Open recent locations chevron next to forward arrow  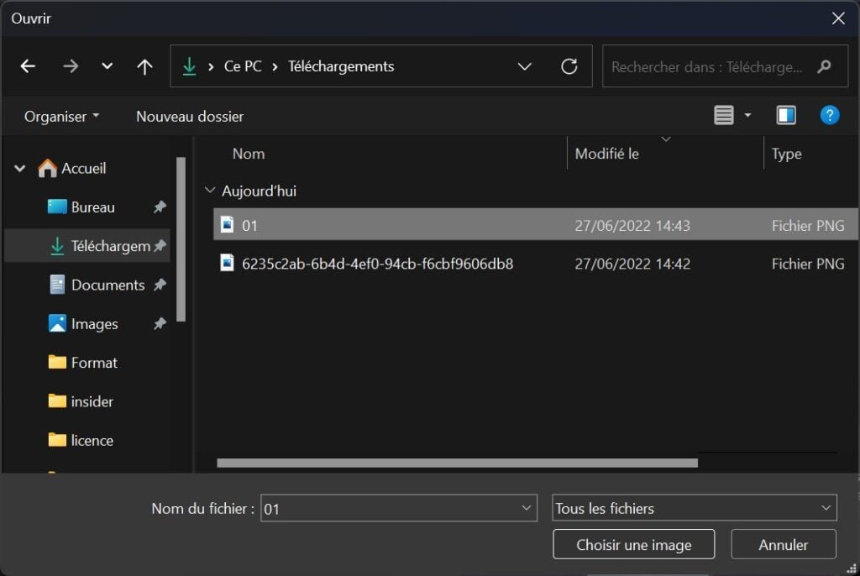pyautogui.click(x=107, y=66)
